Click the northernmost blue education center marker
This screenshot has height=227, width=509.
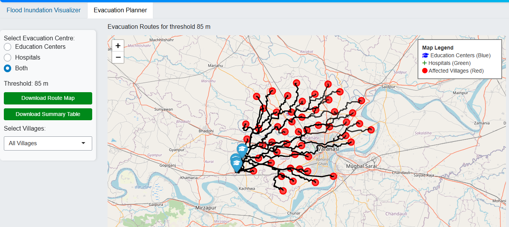click(x=242, y=149)
